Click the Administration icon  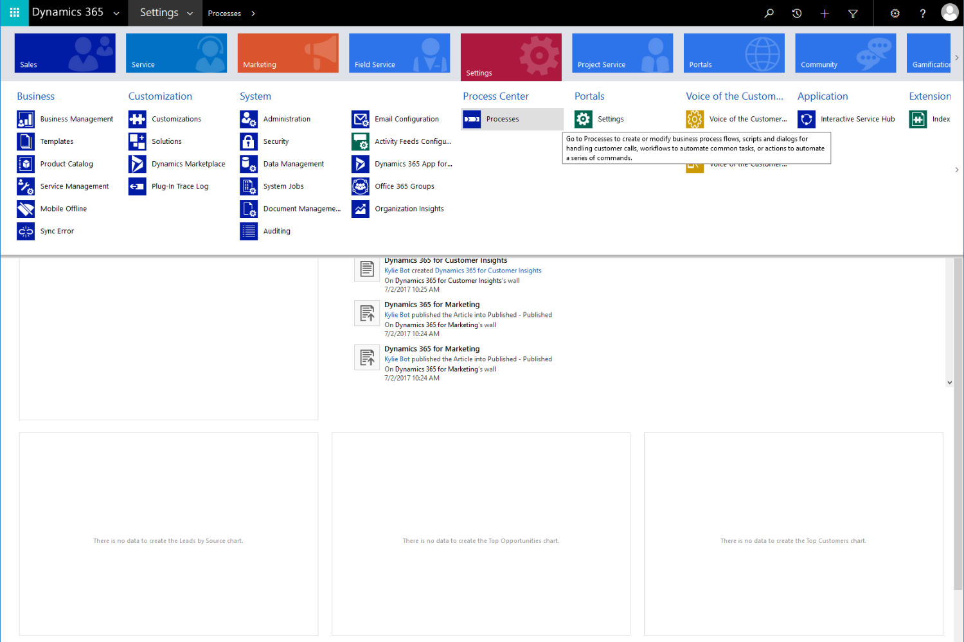coord(249,119)
